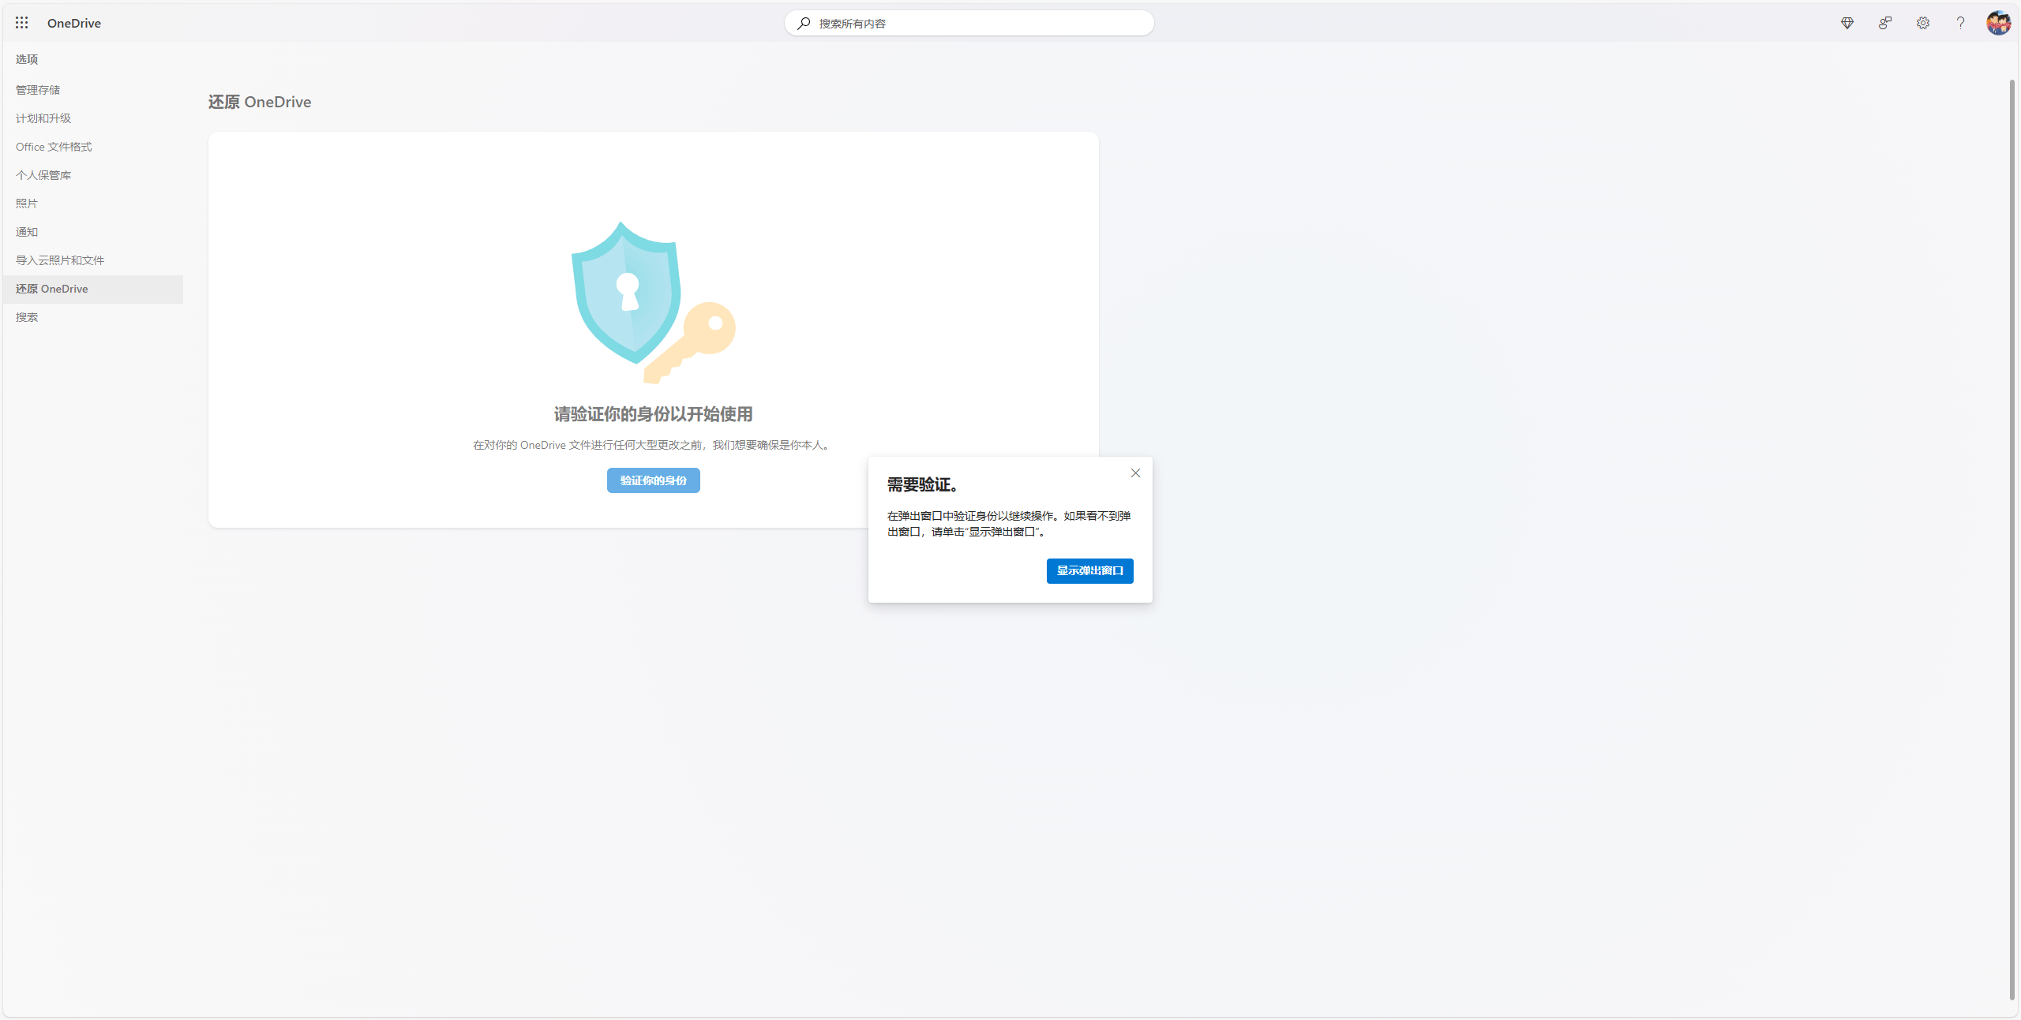Click the OneDrive title link
Viewport: 2021px width, 1020px height.
coord(74,23)
